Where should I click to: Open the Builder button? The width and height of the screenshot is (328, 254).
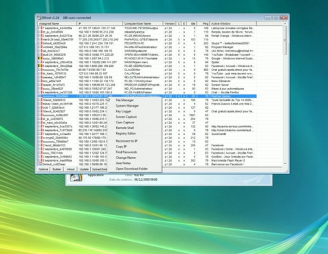coord(57,169)
